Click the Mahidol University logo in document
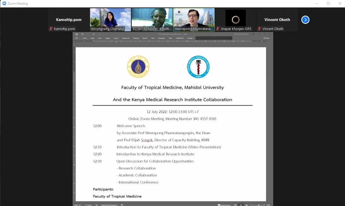The height and width of the screenshot is (206, 345). pyautogui.click(x=138, y=67)
